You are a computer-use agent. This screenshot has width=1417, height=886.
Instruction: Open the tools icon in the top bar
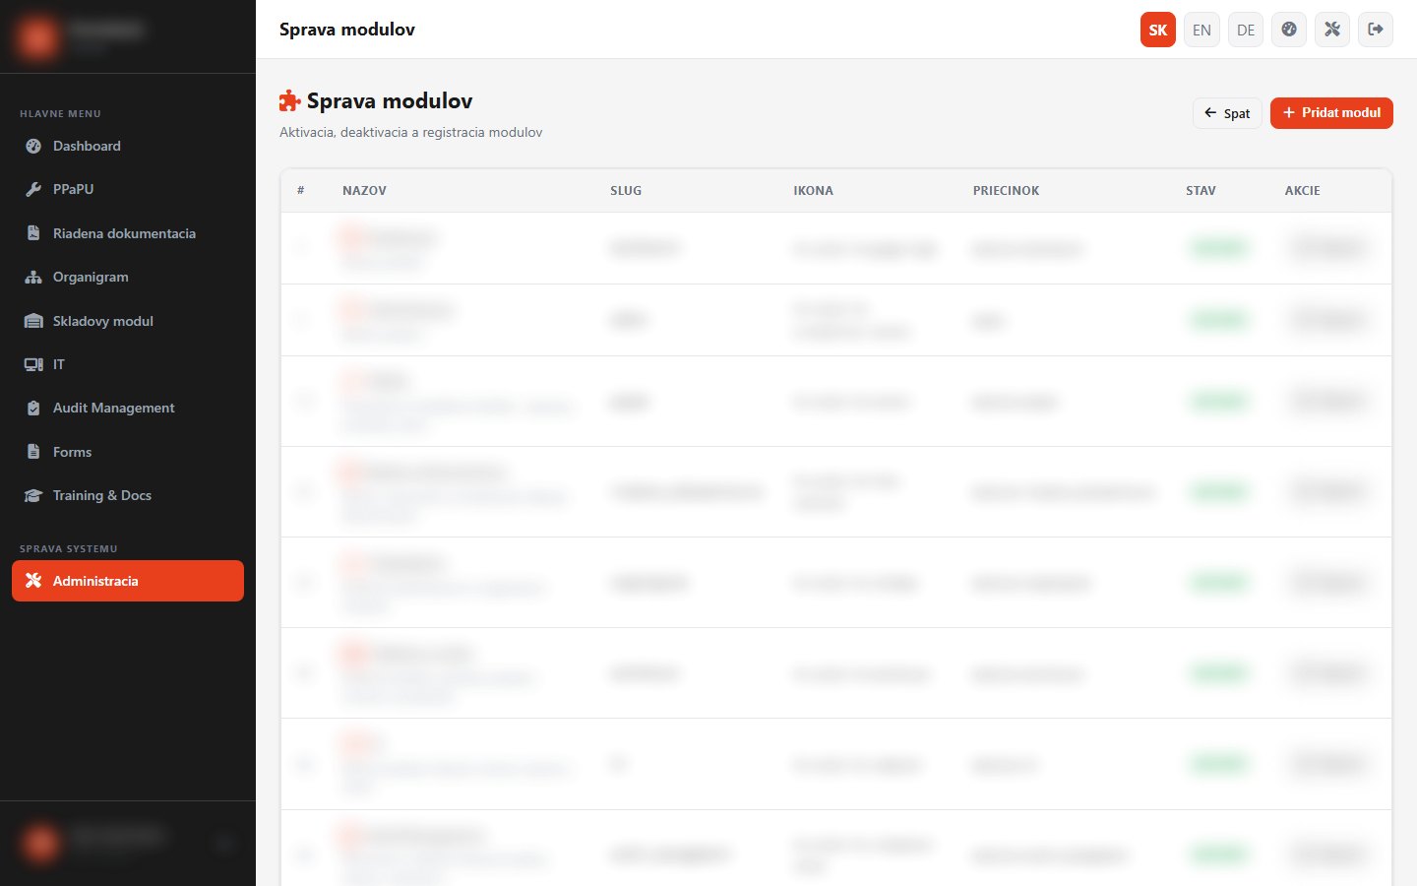click(1332, 30)
